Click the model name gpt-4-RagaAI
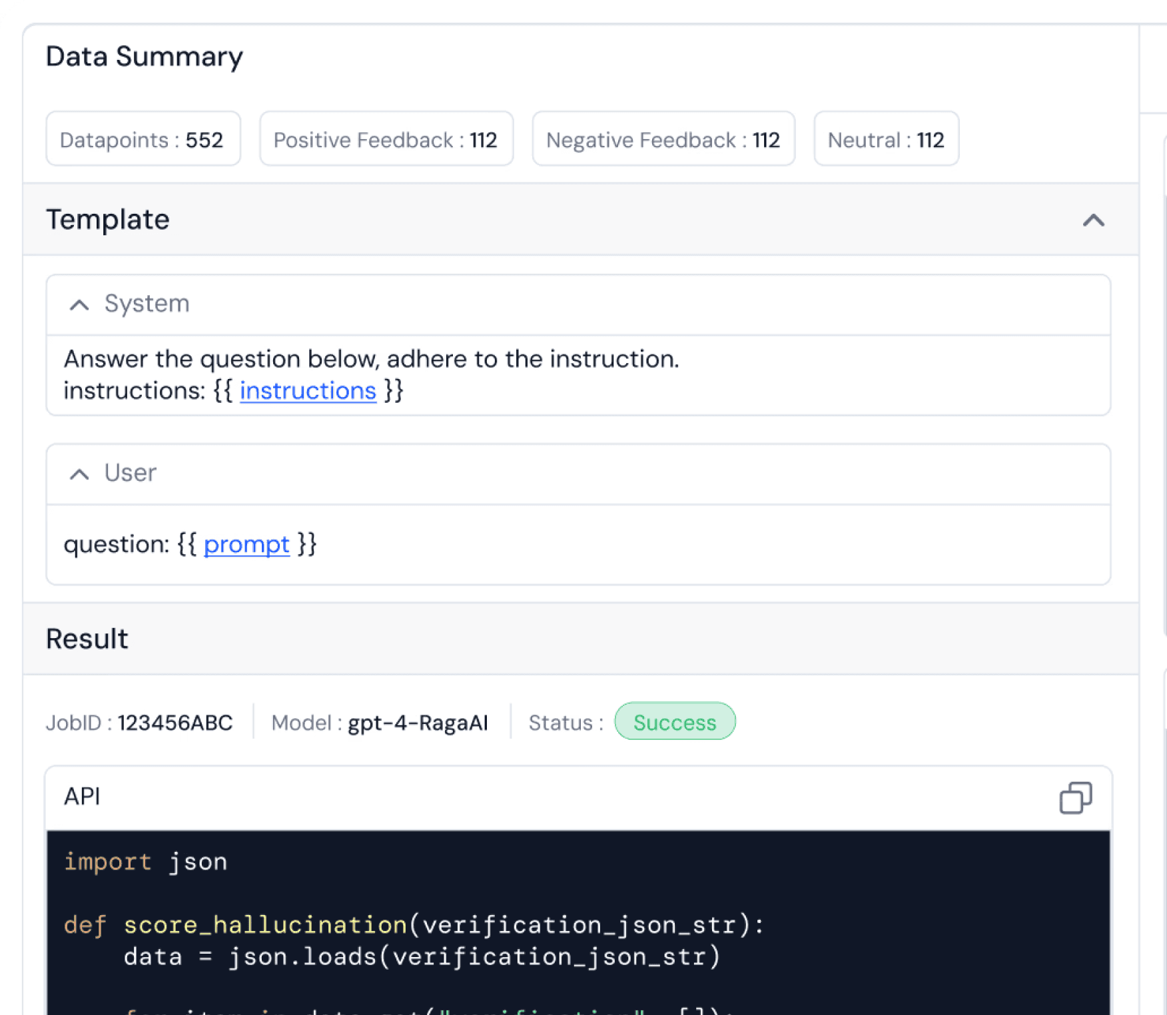Image resolution: width=1167 pixels, height=1015 pixels. (x=418, y=723)
